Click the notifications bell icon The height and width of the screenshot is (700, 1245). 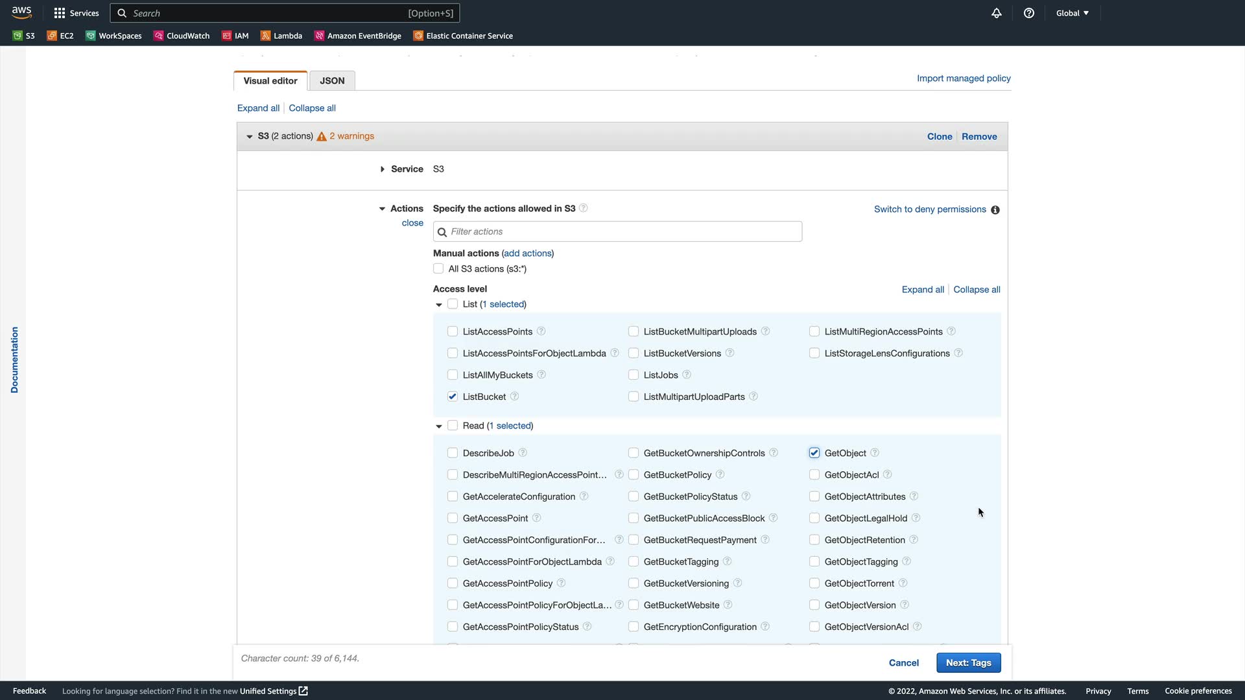[997, 13]
